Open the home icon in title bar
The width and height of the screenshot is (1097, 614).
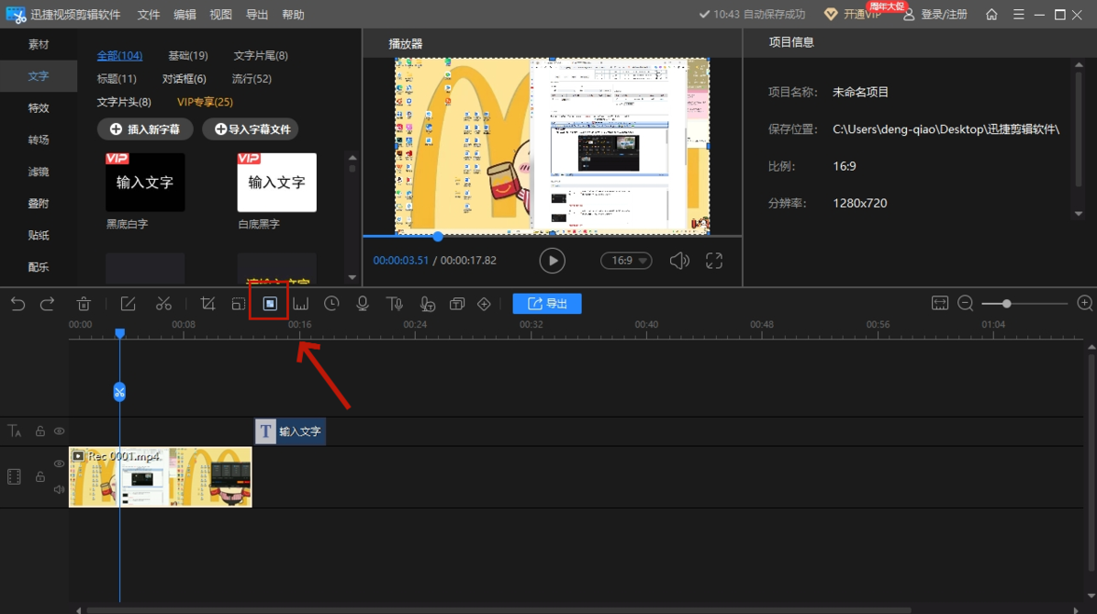point(991,14)
